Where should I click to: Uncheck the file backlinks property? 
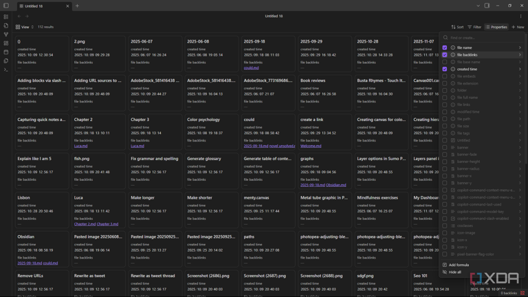[445, 55]
